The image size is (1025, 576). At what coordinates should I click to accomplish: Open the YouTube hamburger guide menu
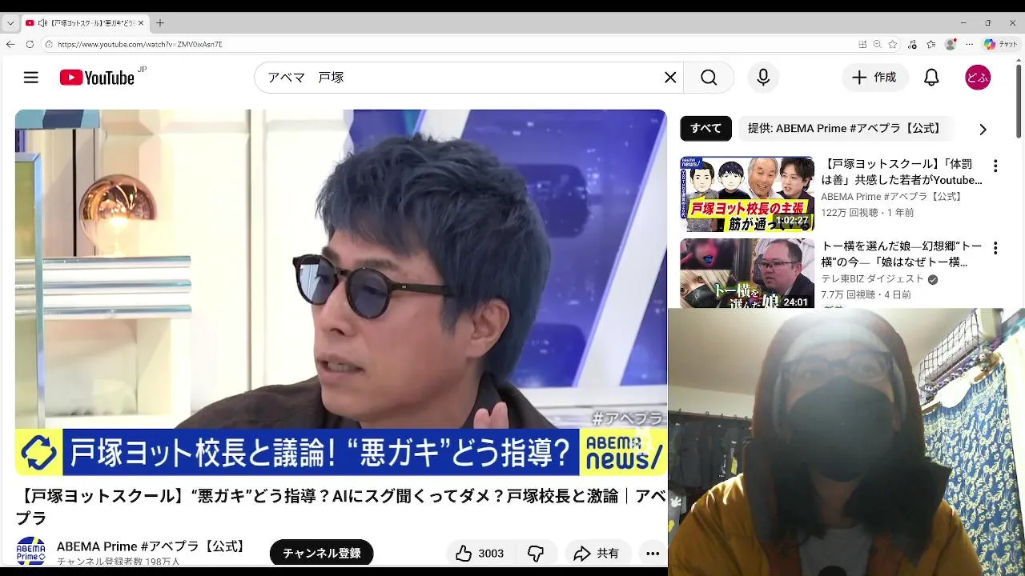(30, 78)
